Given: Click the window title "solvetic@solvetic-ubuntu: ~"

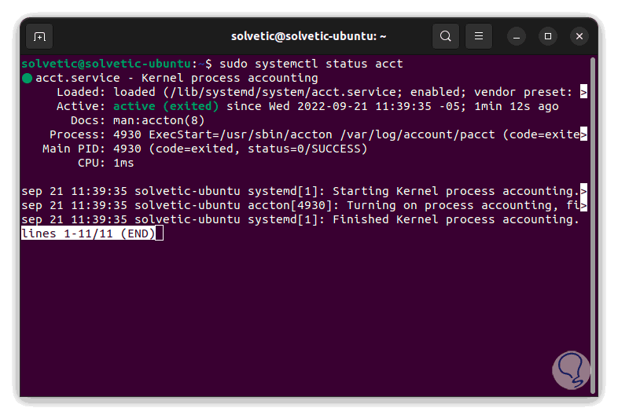Looking at the screenshot, I should (308, 36).
